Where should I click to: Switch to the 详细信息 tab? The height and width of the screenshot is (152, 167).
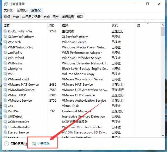(67, 17)
